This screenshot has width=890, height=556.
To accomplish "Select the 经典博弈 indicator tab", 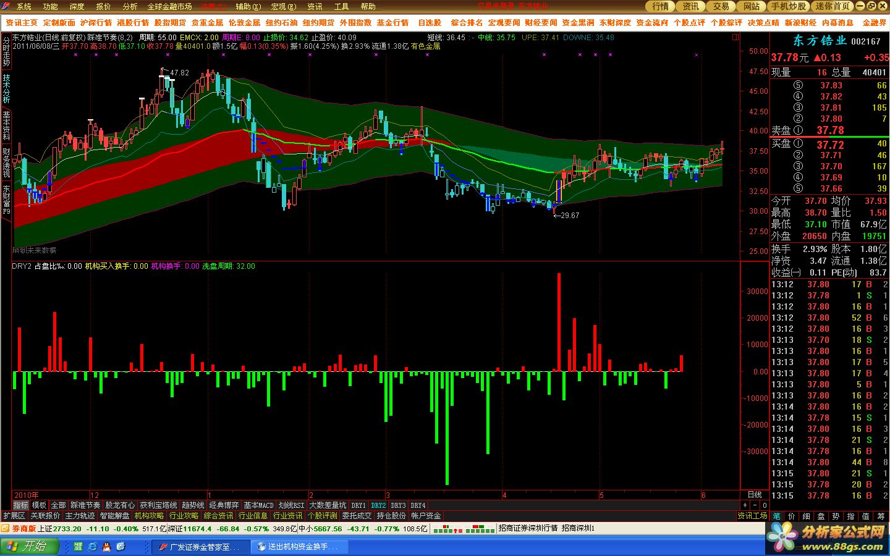I will coord(224,505).
